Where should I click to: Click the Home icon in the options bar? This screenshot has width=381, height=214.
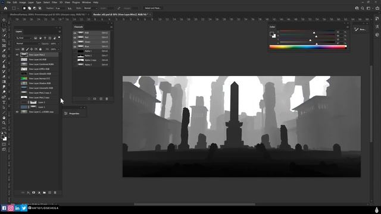[x=5, y=8]
